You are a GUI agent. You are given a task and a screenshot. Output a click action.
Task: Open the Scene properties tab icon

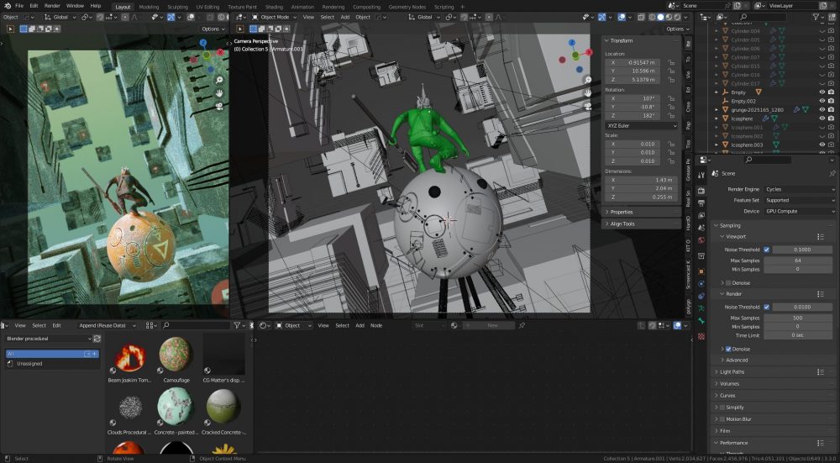(x=701, y=228)
